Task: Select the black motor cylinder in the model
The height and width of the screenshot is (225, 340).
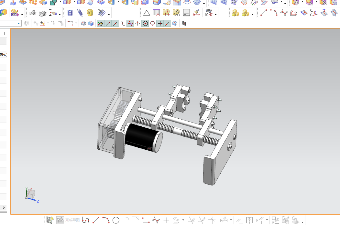Action: (x=143, y=137)
